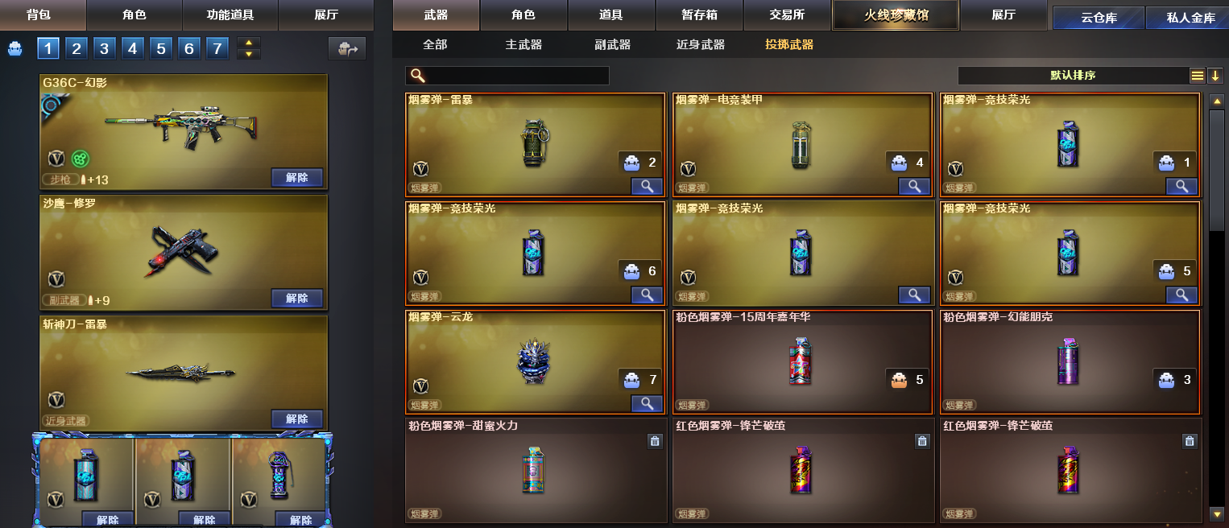The height and width of the screenshot is (528, 1229).
Task: Click the item search input field
Action: tap(507, 76)
